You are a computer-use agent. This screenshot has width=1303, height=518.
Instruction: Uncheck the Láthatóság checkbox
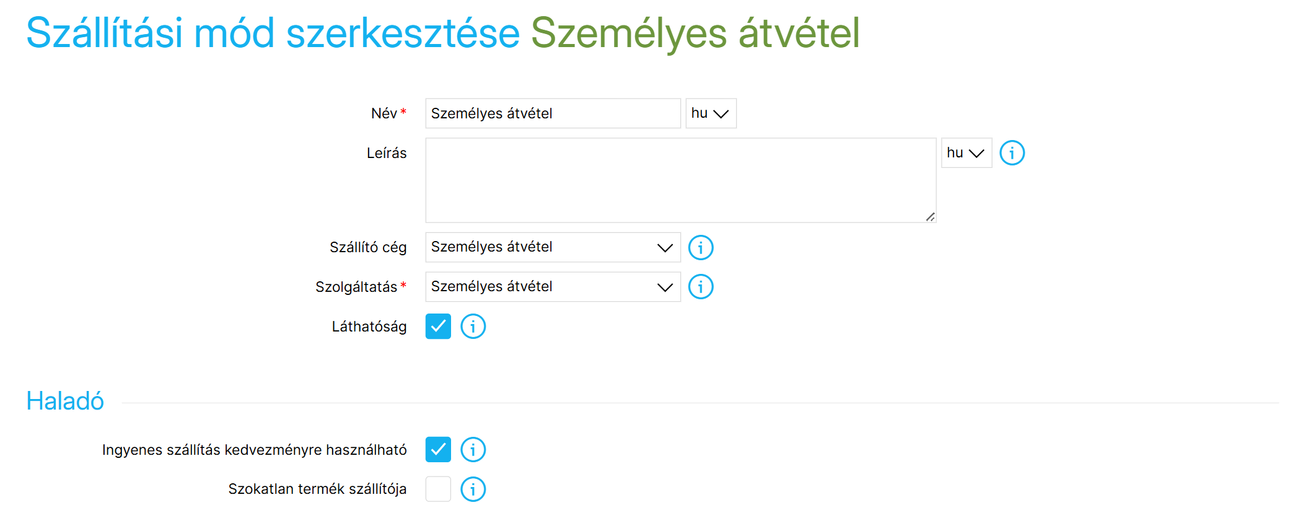[x=438, y=327]
